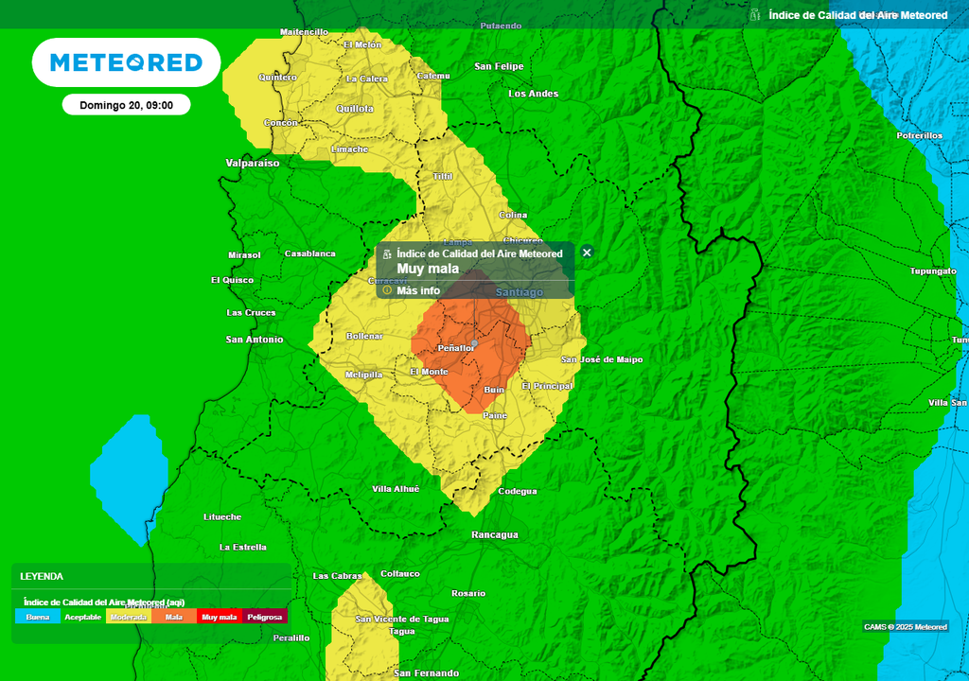Click the air quality icon in popup header
969x681 pixels.
click(387, 254)
